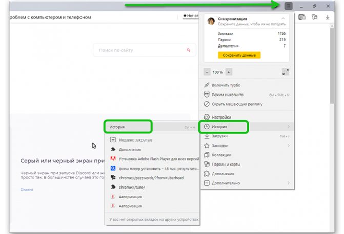Decrease zoom with the minus button
The height and width of the screenshot is (234, 344).
point(207,72)
